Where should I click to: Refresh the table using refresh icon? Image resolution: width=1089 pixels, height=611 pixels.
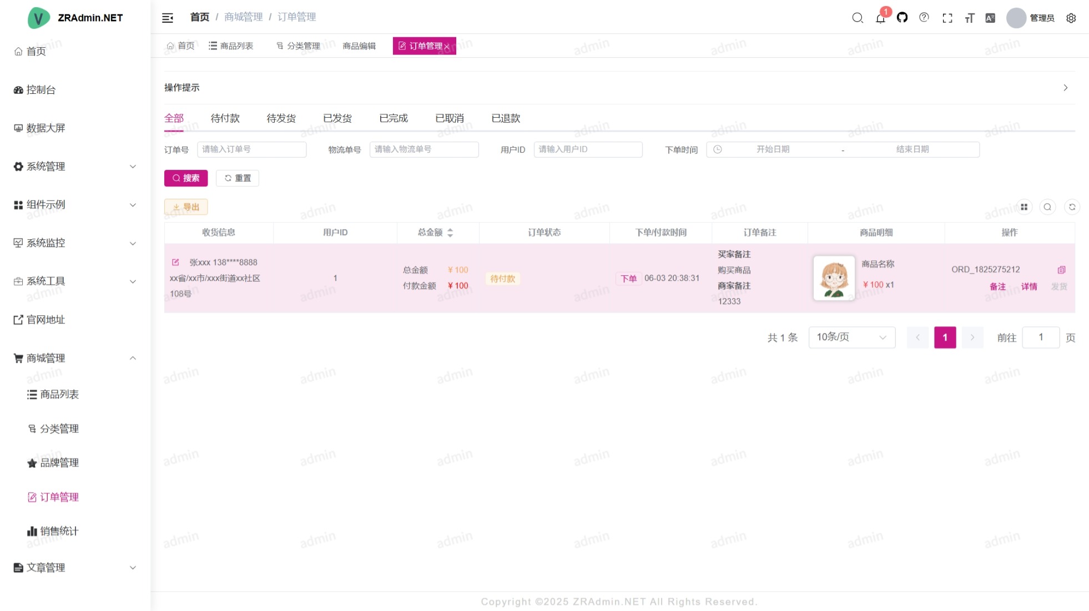tap(1072, 207)
